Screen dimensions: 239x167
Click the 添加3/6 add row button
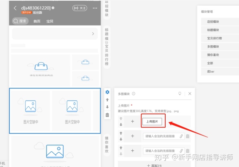154,164
